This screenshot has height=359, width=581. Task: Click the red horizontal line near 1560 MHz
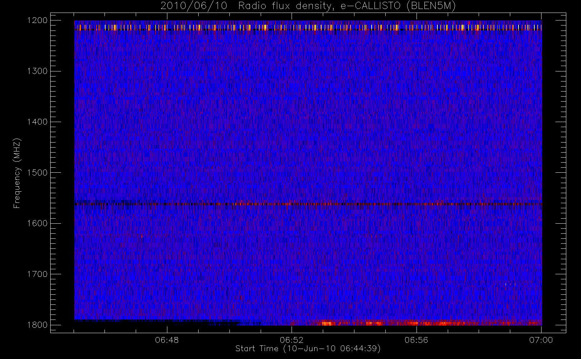coord(308,204)
